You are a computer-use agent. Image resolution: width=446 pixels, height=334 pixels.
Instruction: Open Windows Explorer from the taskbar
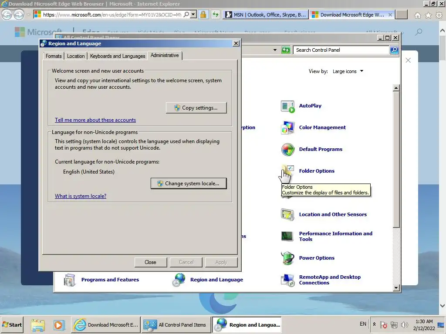click(38, 325)
